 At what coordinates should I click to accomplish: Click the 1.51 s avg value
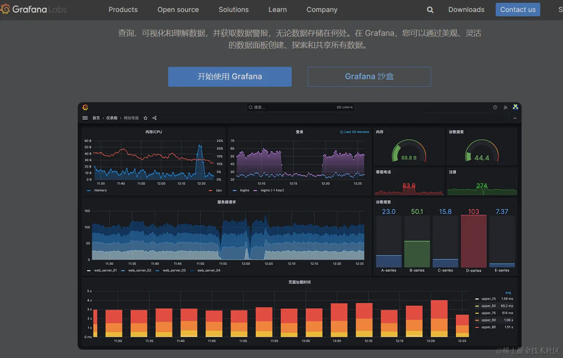(509, 327)
